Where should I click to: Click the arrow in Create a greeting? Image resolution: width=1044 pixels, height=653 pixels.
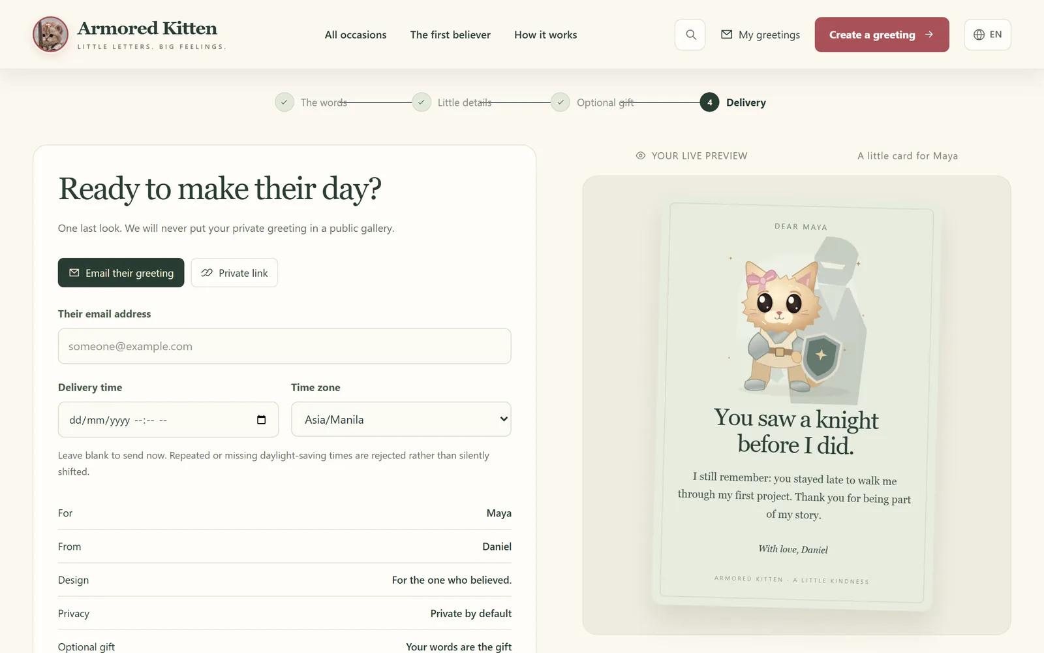[x=929, y=35]
